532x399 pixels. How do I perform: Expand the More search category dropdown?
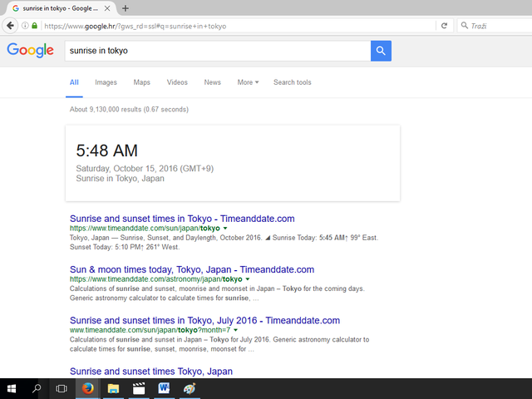click(x=248, y=82)
